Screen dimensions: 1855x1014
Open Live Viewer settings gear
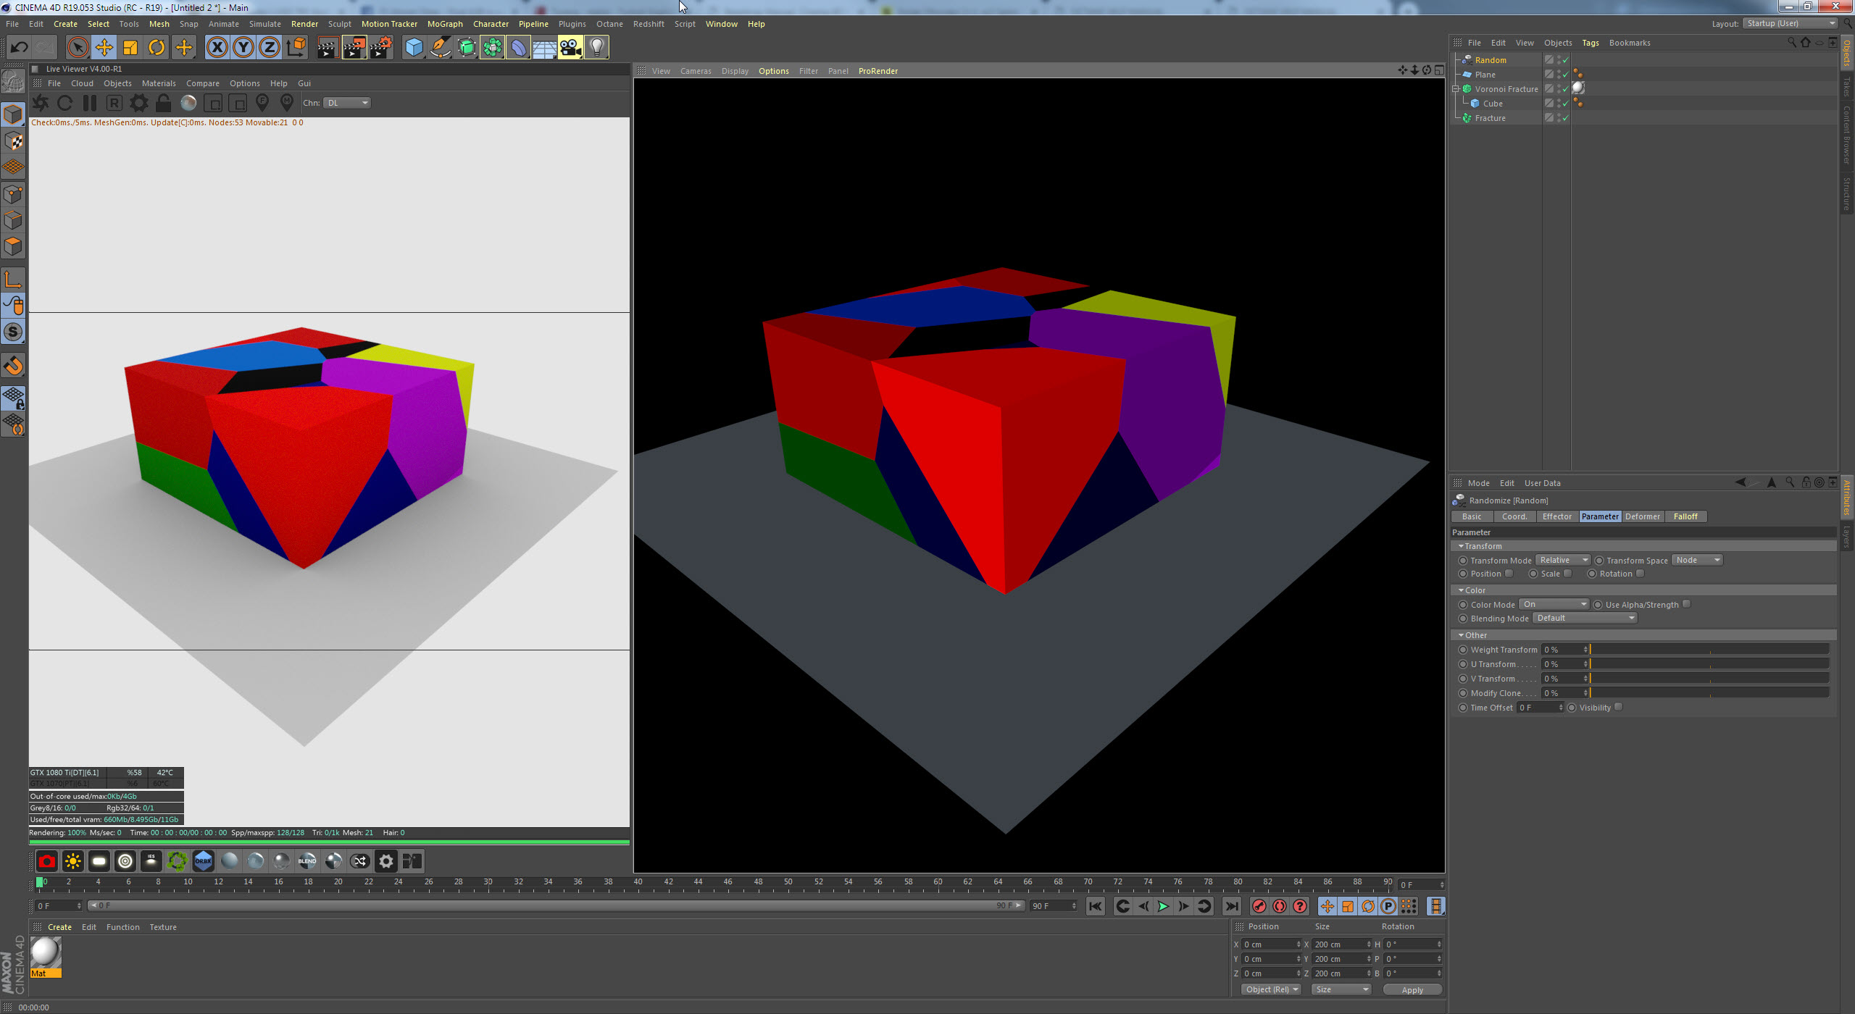point(138,103)
